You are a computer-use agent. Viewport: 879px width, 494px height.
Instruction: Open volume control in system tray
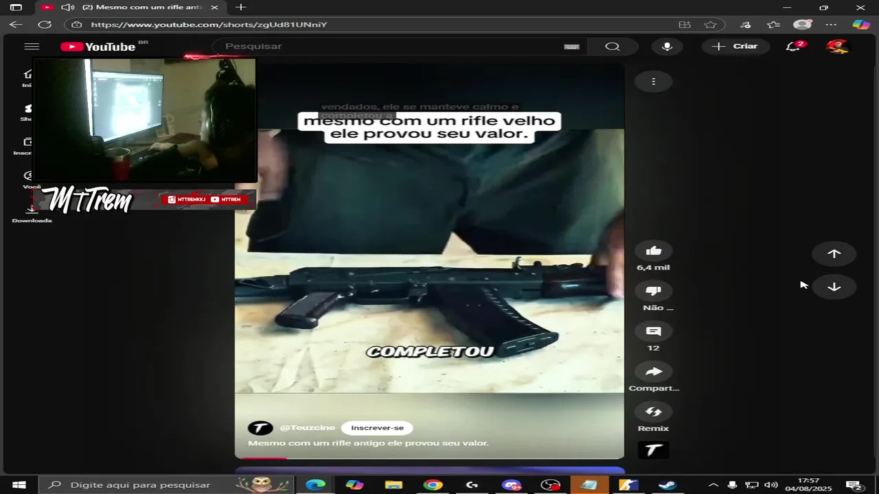771,485
